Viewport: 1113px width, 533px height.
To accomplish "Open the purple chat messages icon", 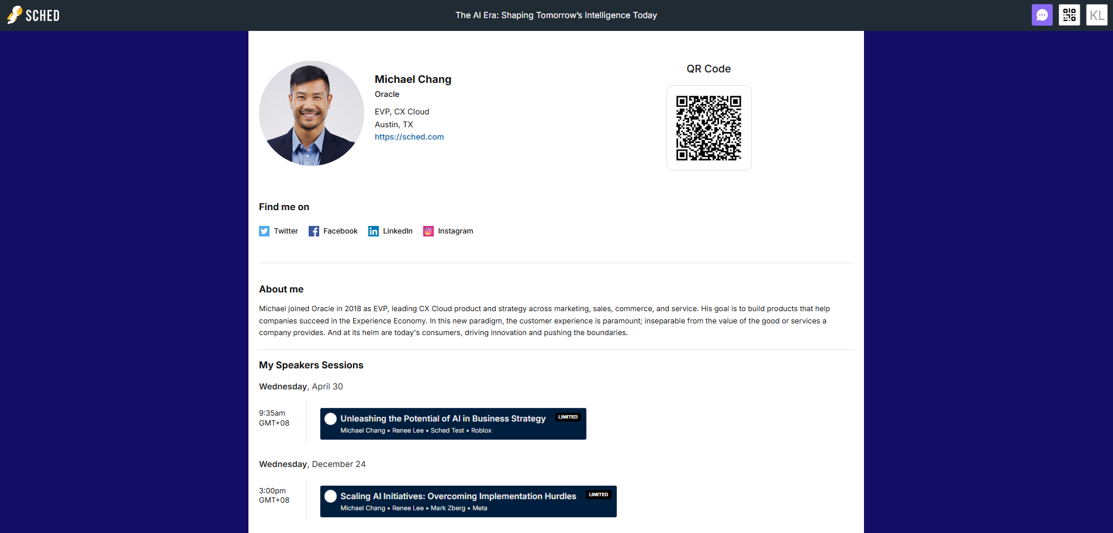I will click(1042, 15).
